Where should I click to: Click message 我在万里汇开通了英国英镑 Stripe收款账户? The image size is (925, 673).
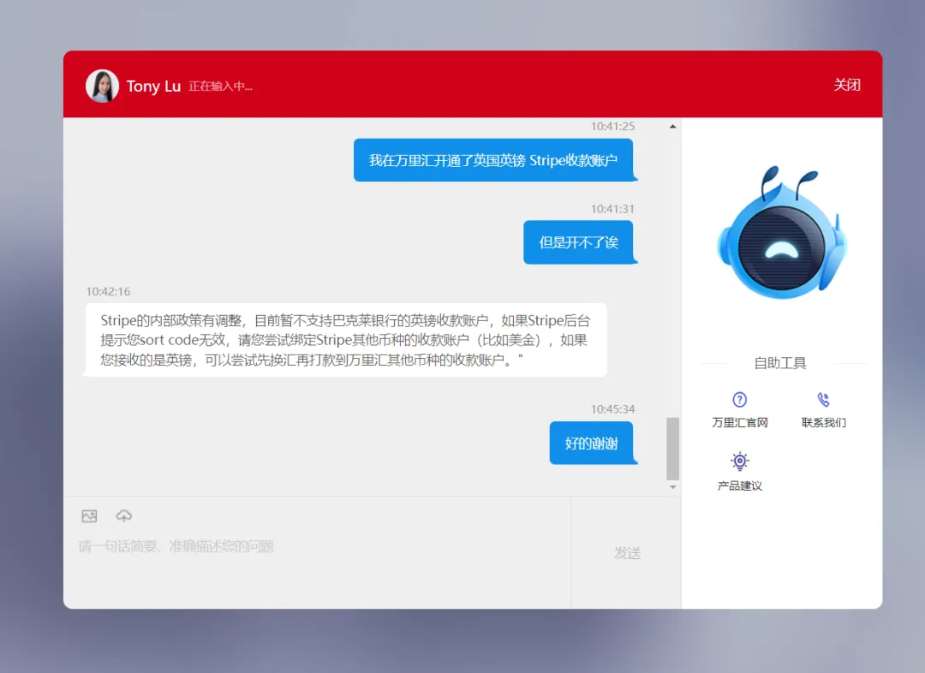494,160
